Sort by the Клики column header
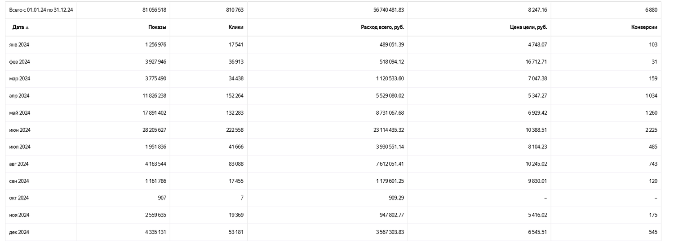This screenshot has width=674, height=246. [236, 27]
